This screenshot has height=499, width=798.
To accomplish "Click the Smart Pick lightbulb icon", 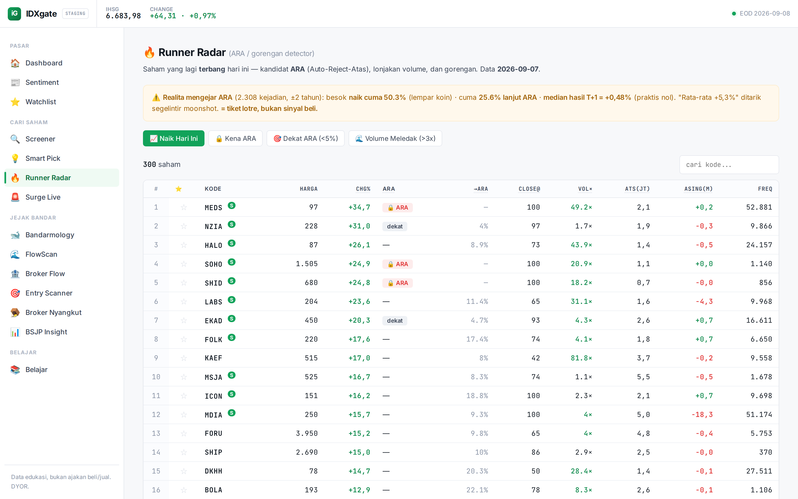I will (15, 158).
